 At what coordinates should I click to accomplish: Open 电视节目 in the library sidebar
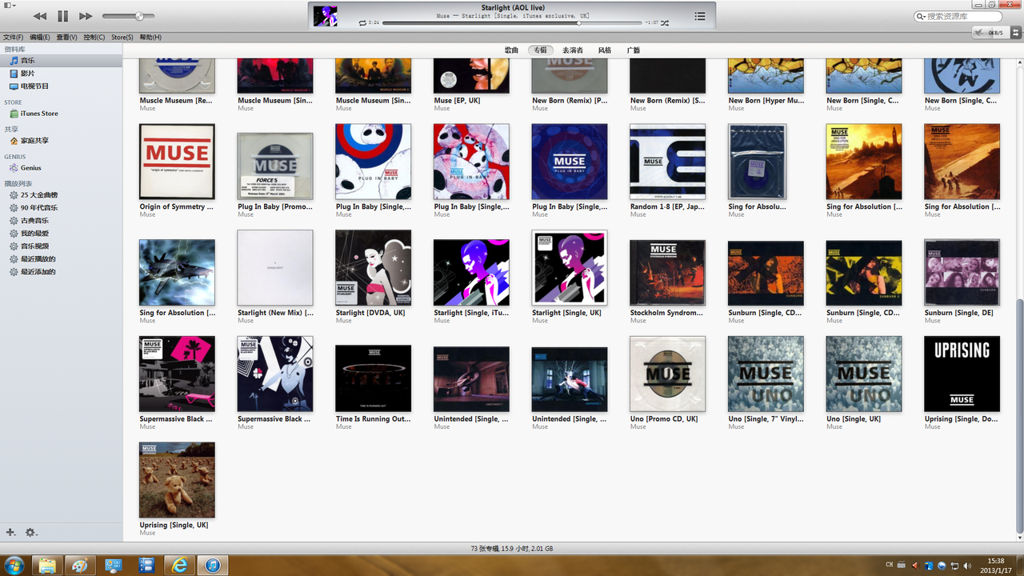[x=61, y=86]
